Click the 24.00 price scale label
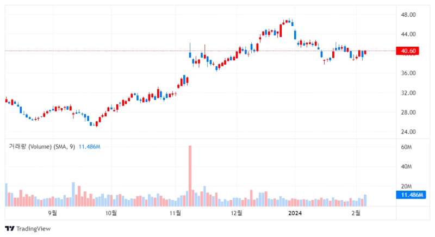The image size is (435, 237). 408,132
